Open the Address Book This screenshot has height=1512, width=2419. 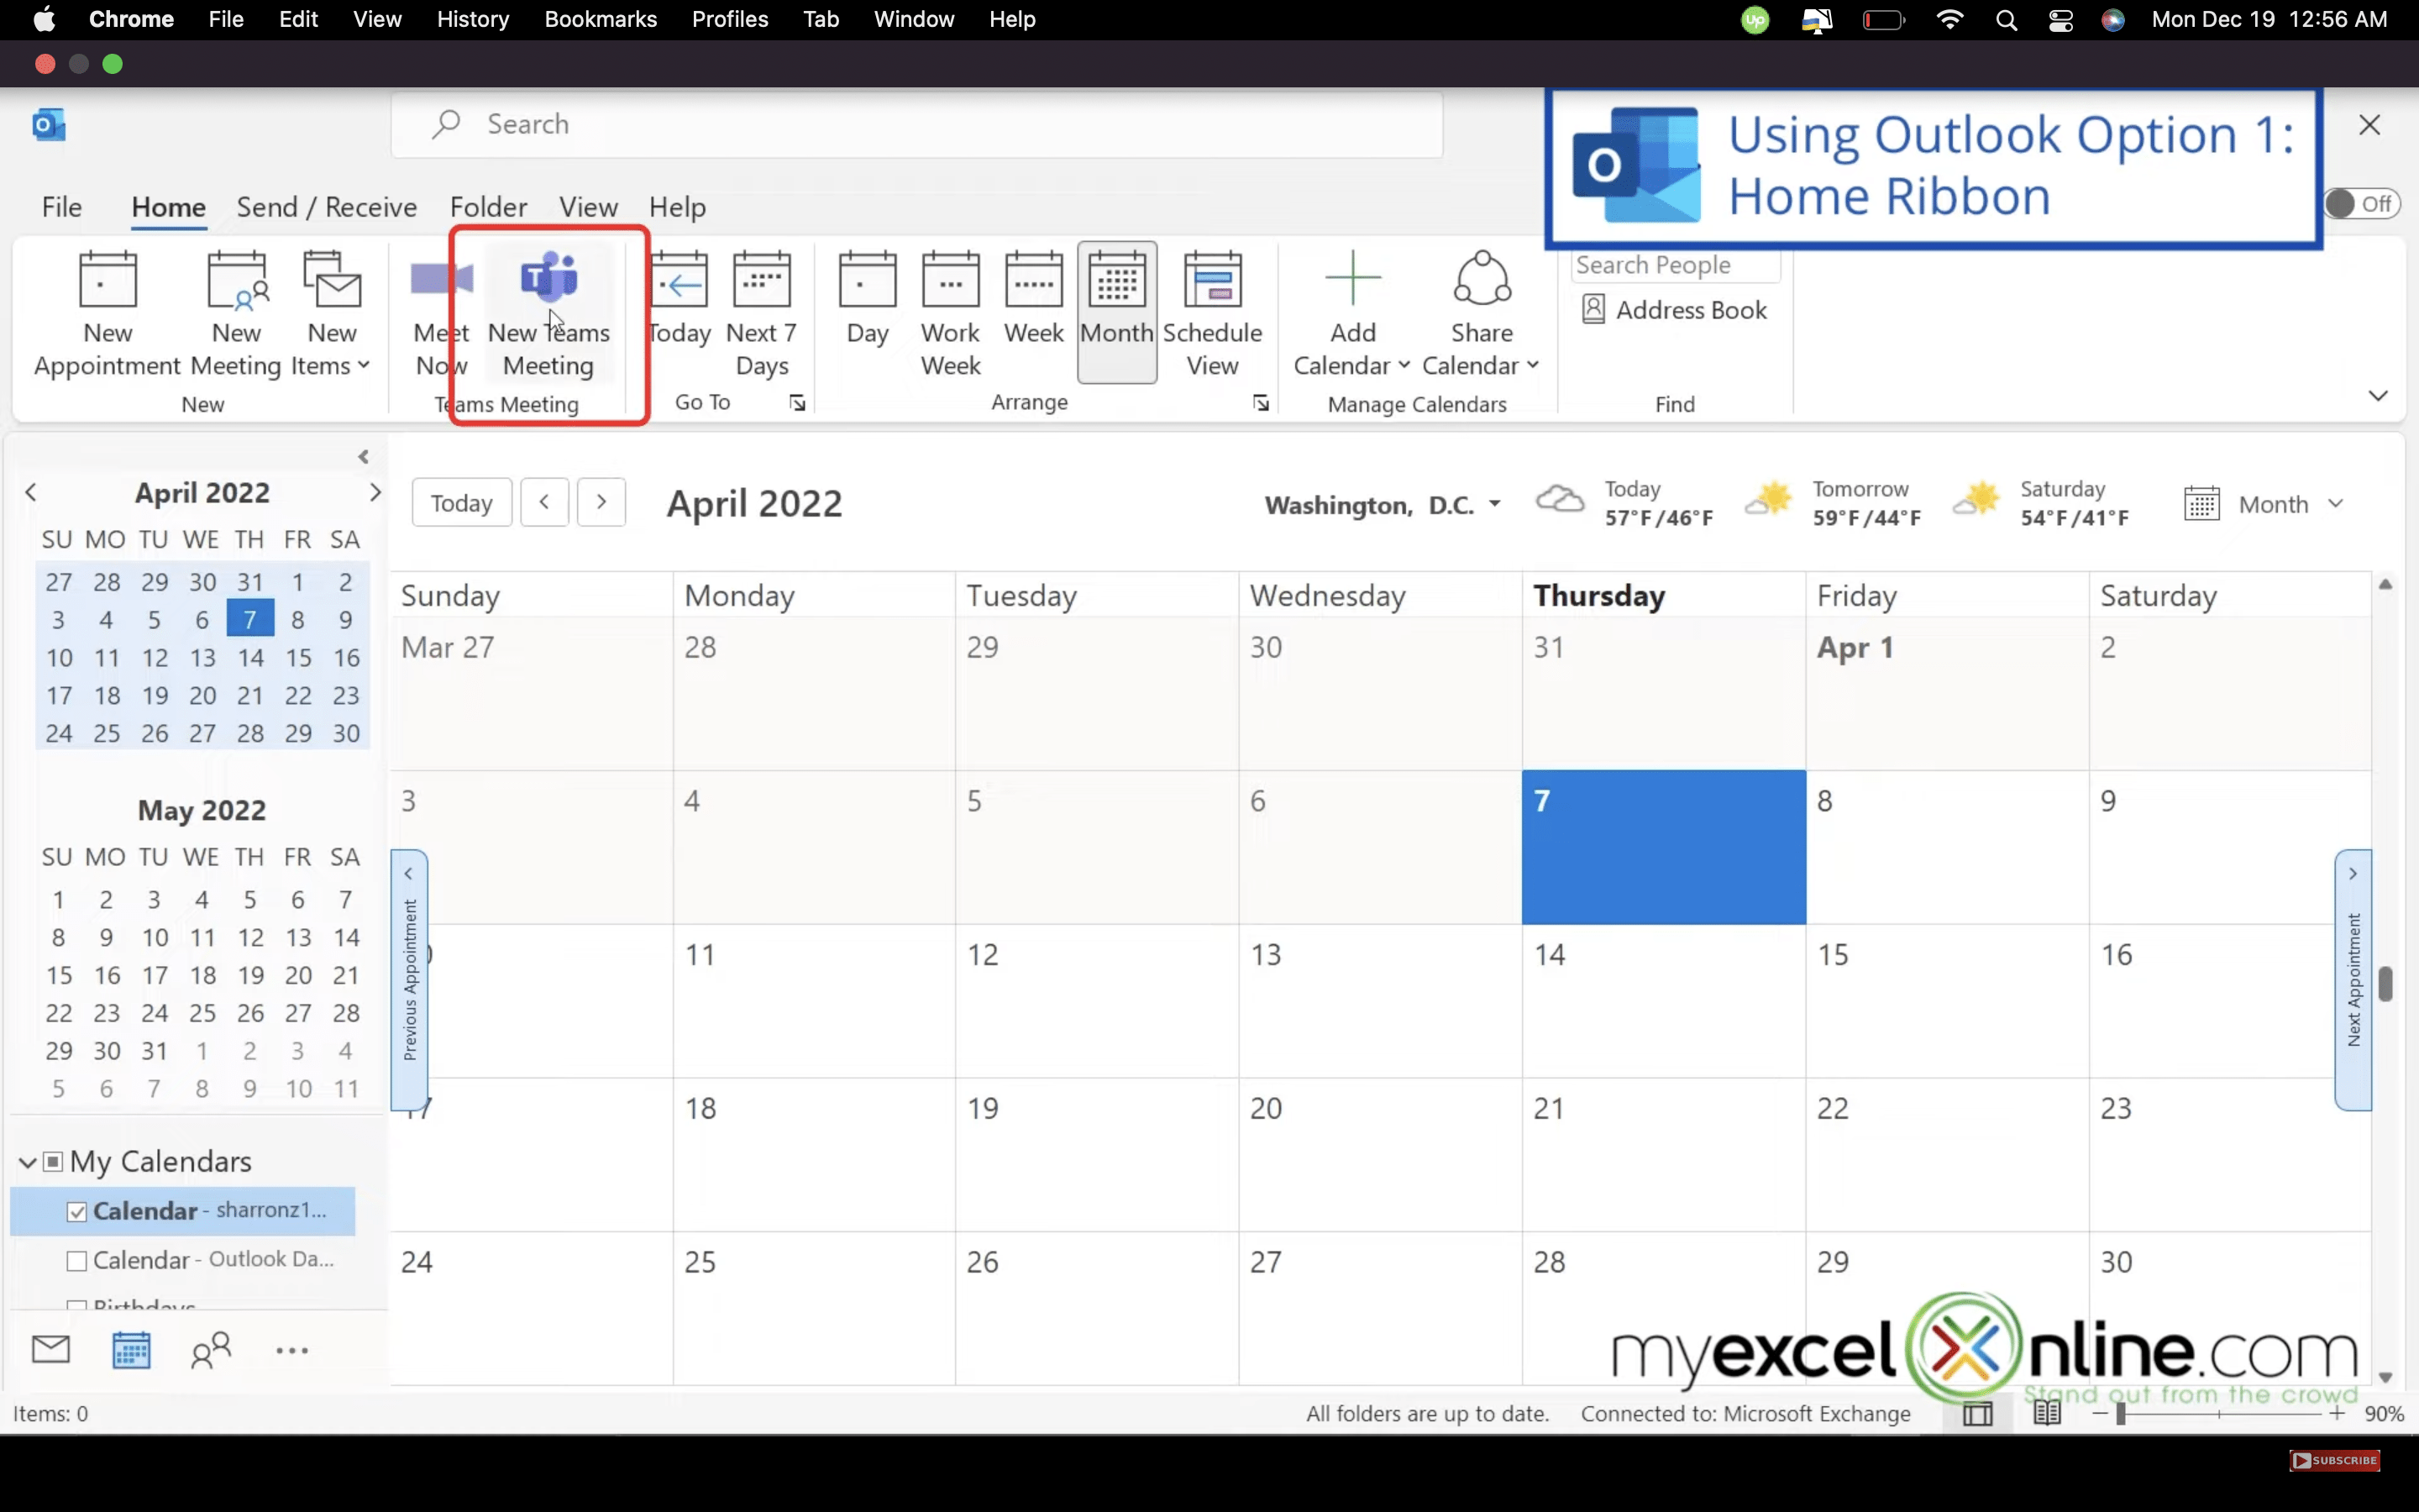[x=1674, y=310]
